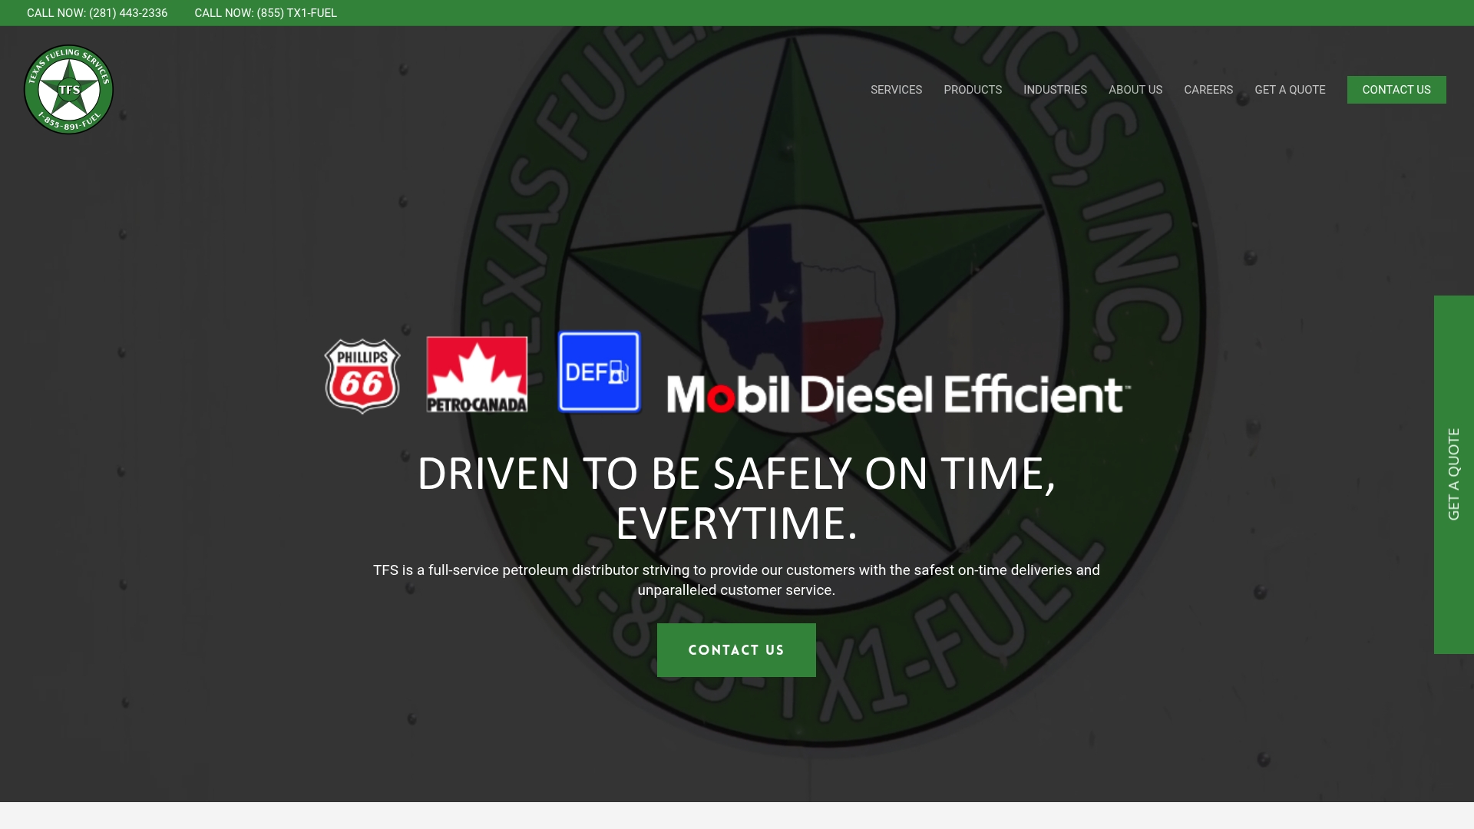Click the 'Driven to be safely on time' headline
1474x829 pixels.
coord(736,499)
